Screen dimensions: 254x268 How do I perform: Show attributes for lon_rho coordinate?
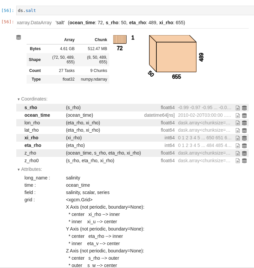point(238,123)
